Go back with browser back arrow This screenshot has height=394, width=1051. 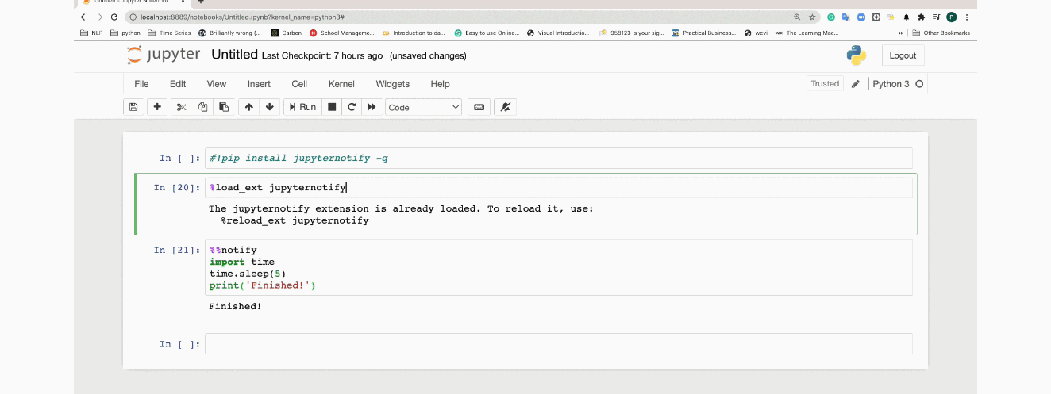point(85,17)
